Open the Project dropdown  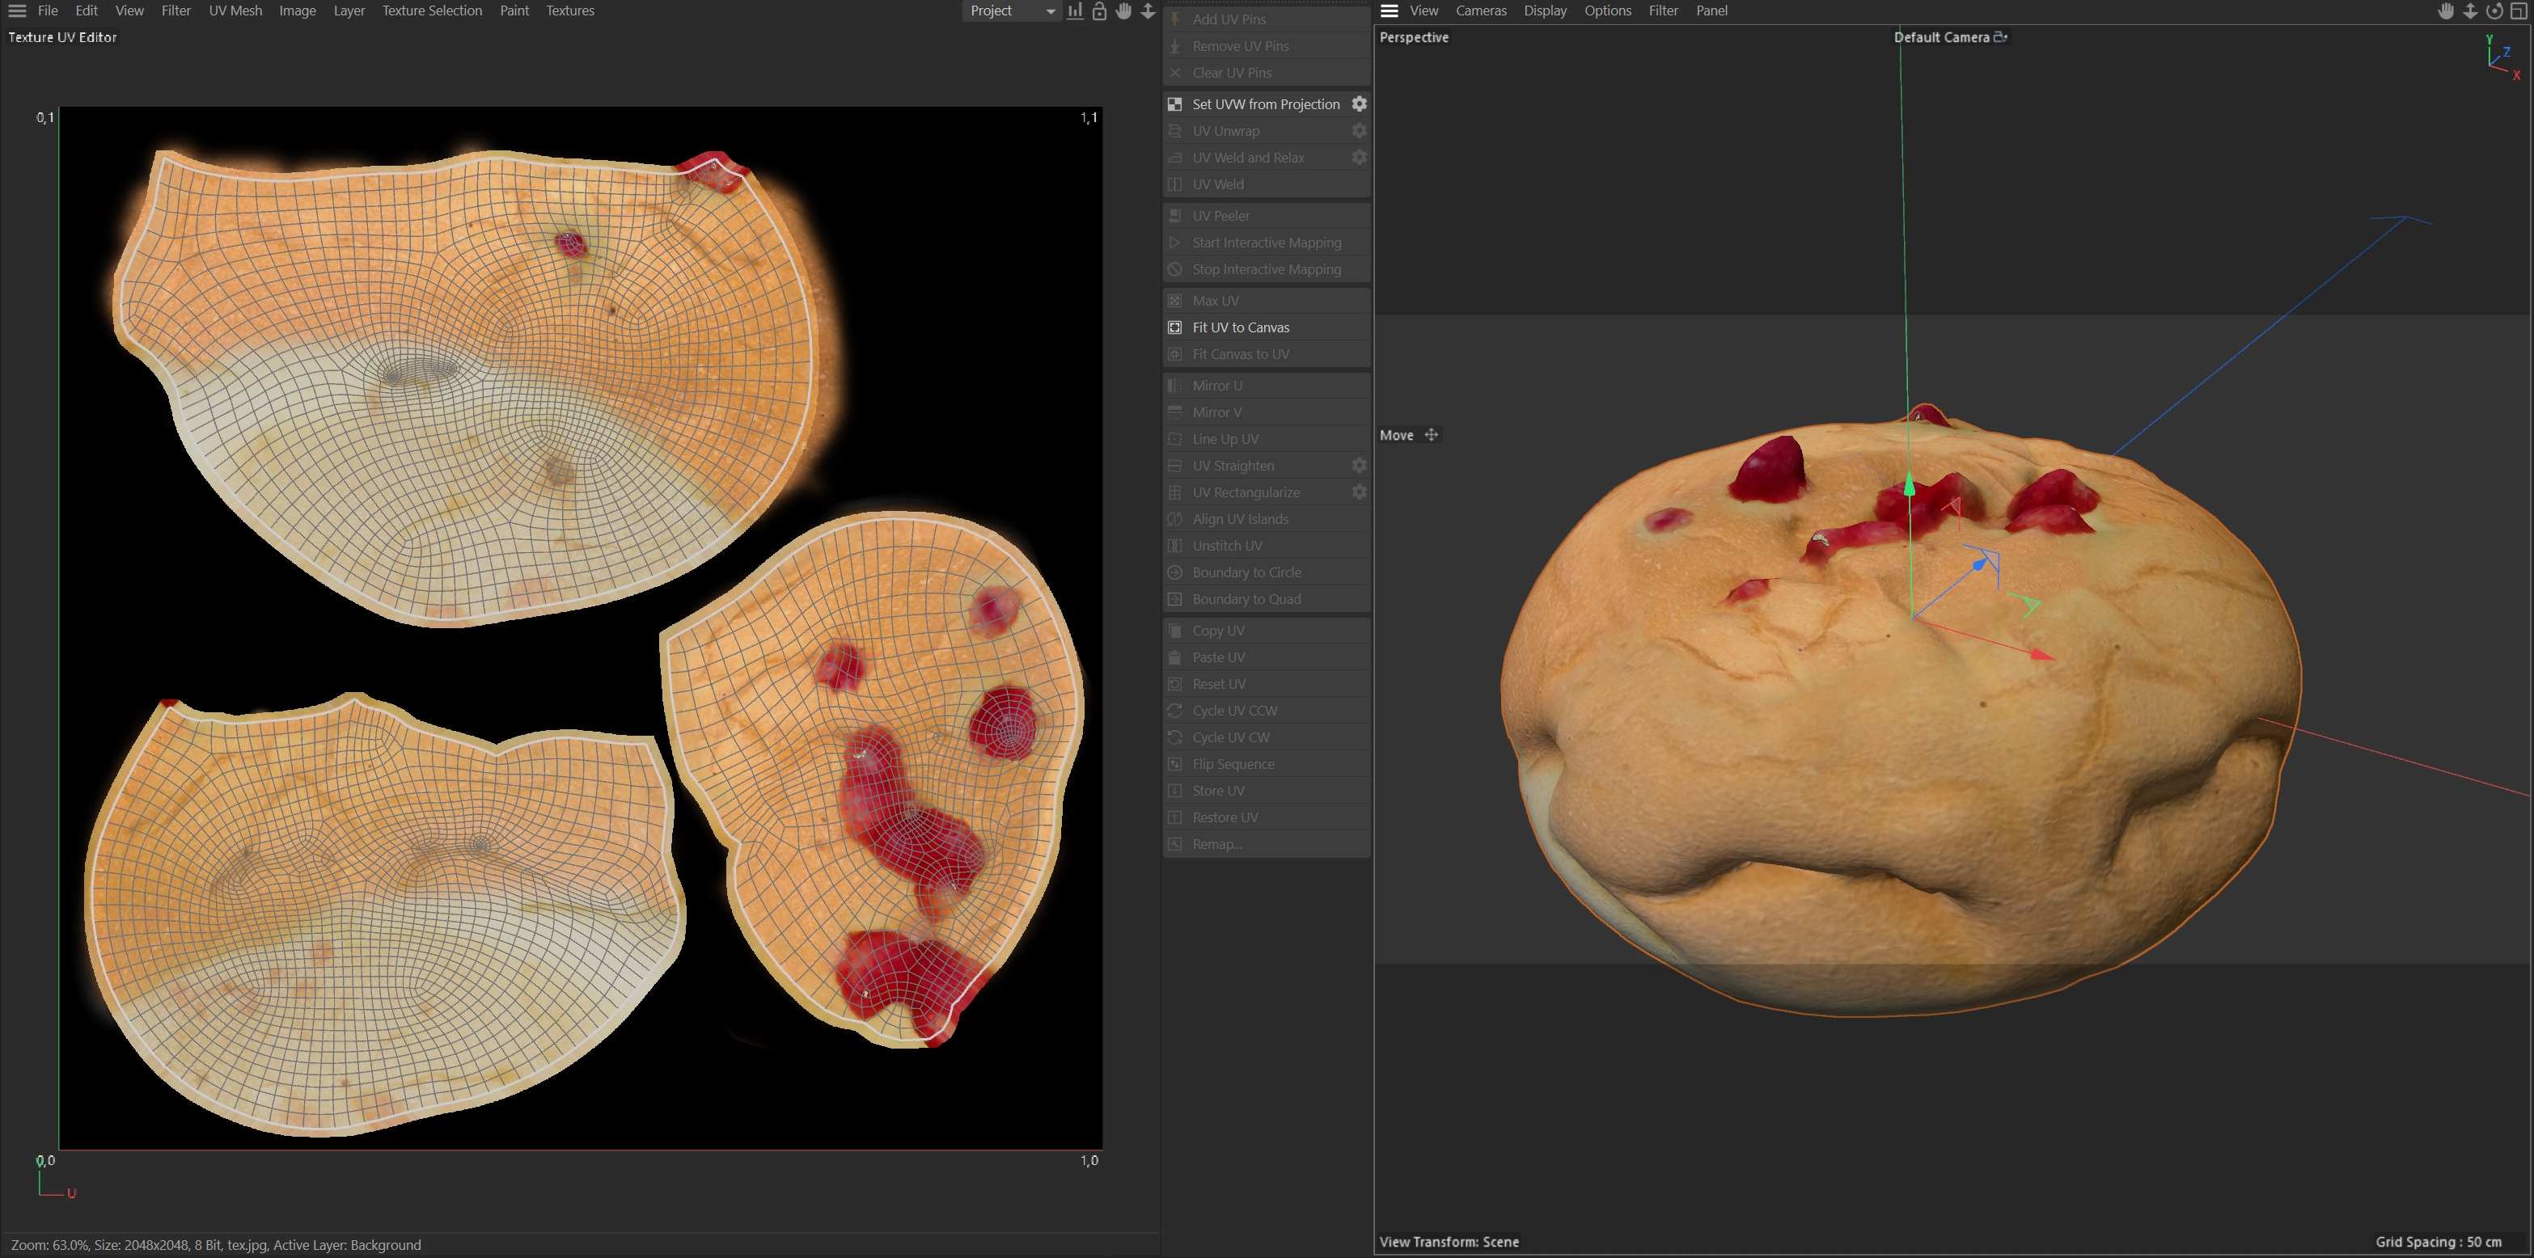(1009, 11)
